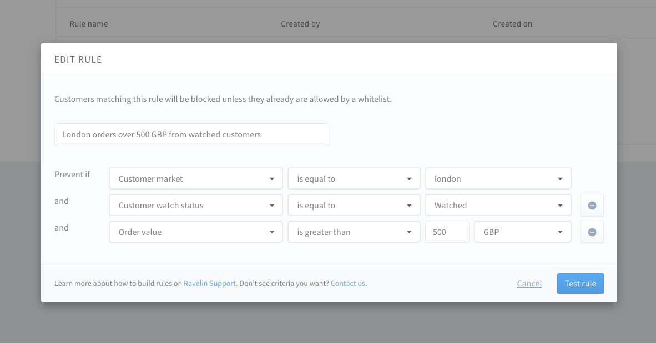Expand the Customer watch status dropdown

[195, 206]
